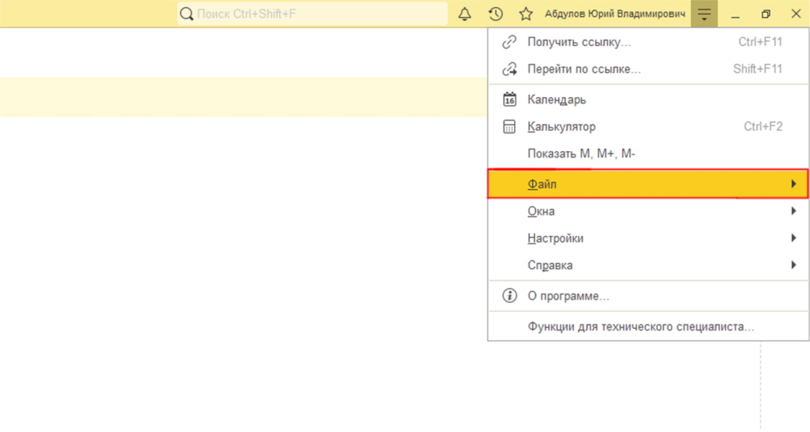Viewport: 810px width, 432px height.
Task: Select the Калькулятор menu entry
Action: [x=562, y=127]
